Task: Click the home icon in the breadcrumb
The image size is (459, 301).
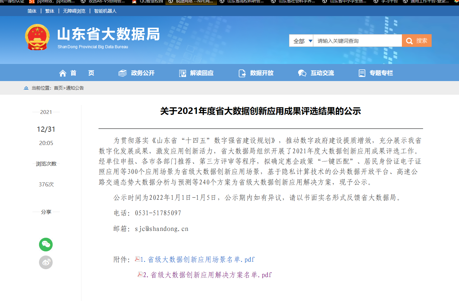Action: (x=26, y=88)
